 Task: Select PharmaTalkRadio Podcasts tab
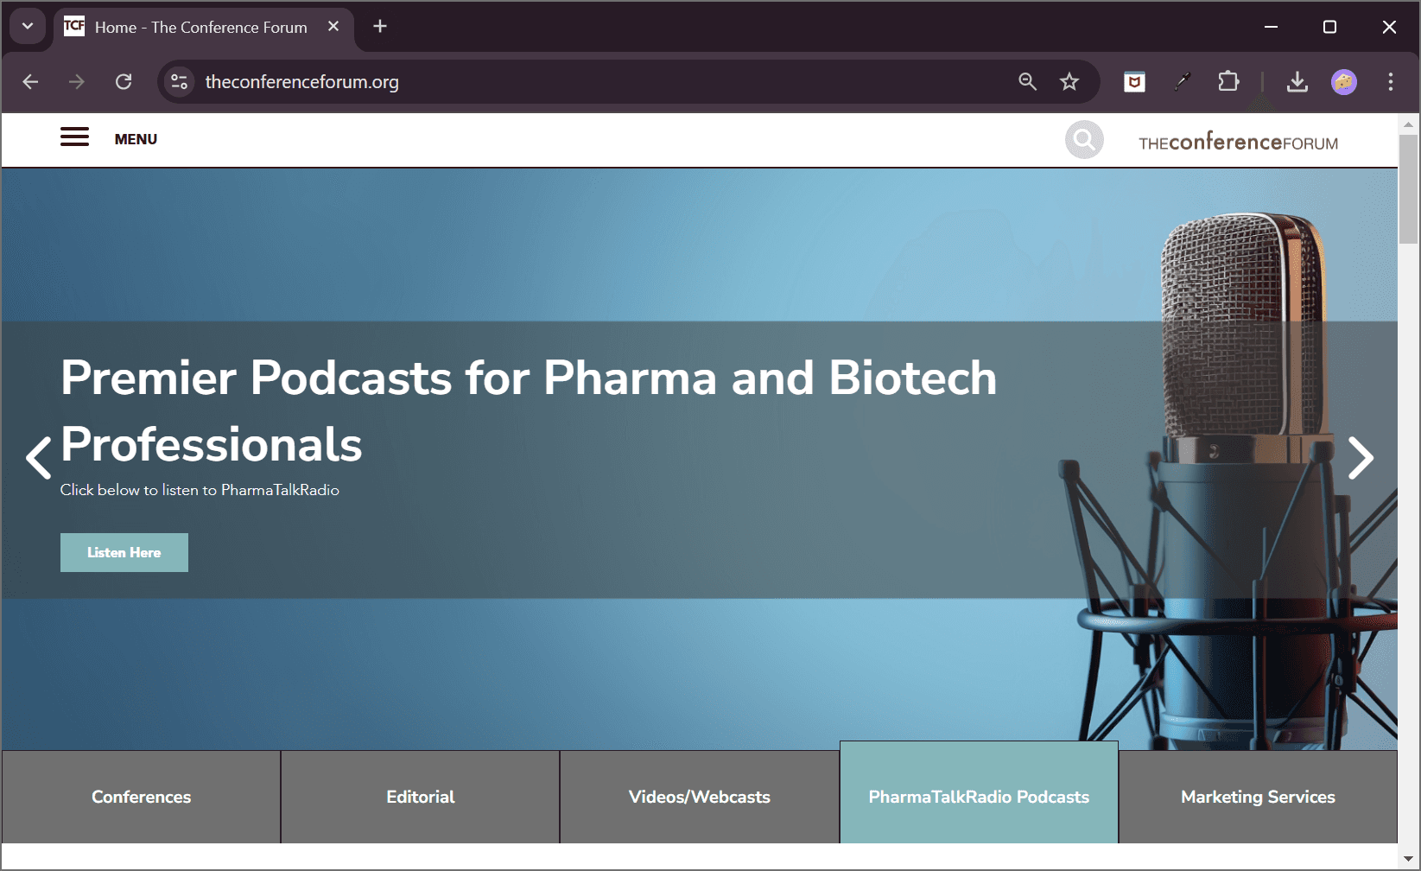979,792
